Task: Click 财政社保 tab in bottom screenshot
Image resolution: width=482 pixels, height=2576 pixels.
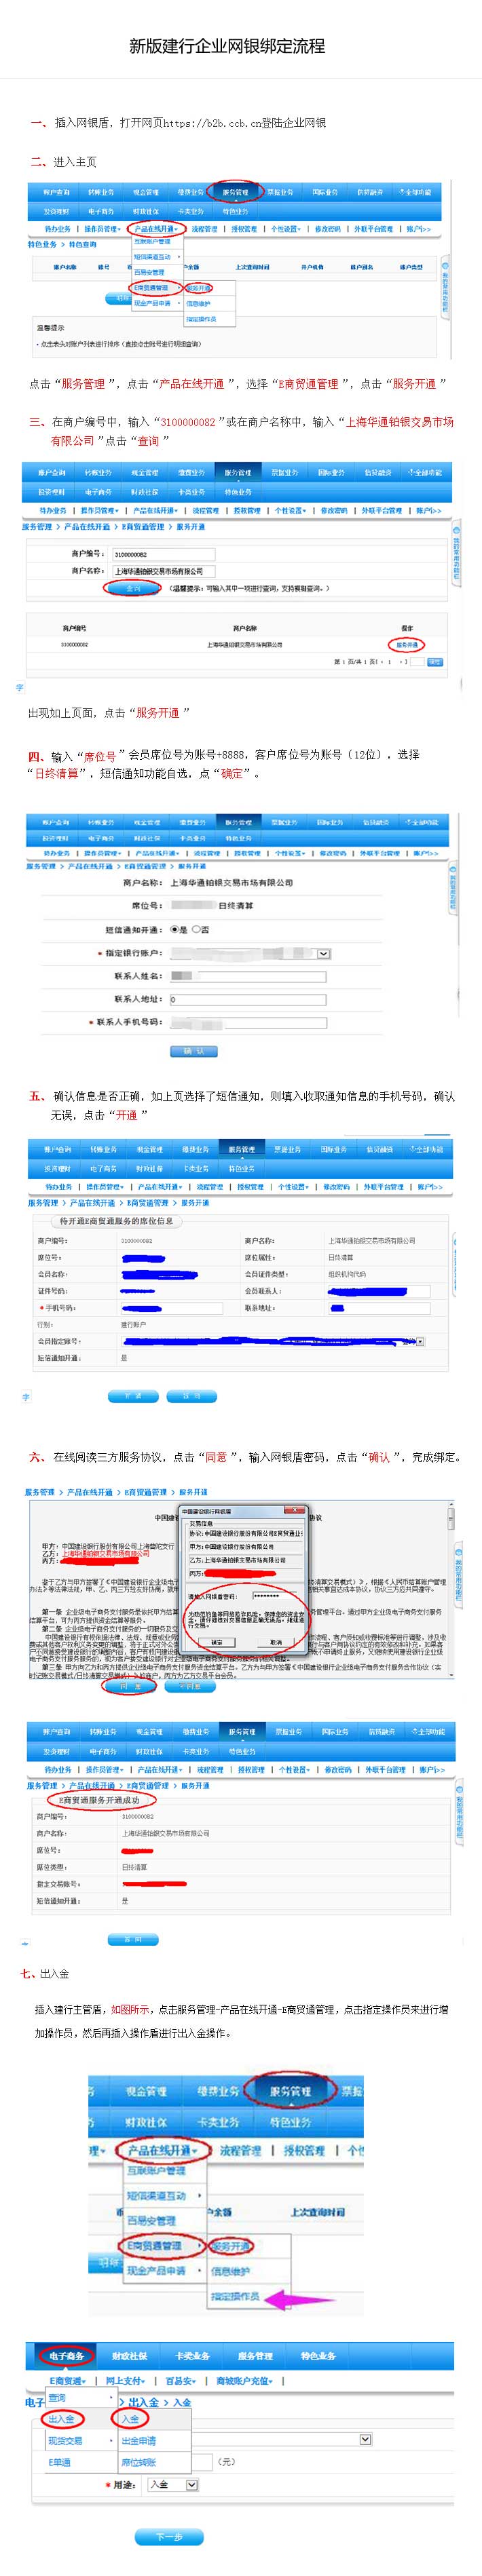Action: [129, 2355]
